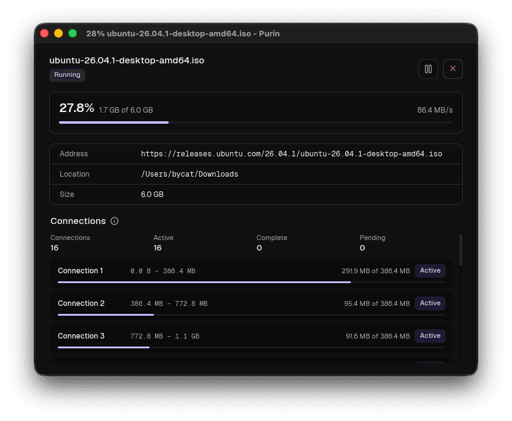Cancel the download with the red X
The image size is (512, 421).
[452, 69]
